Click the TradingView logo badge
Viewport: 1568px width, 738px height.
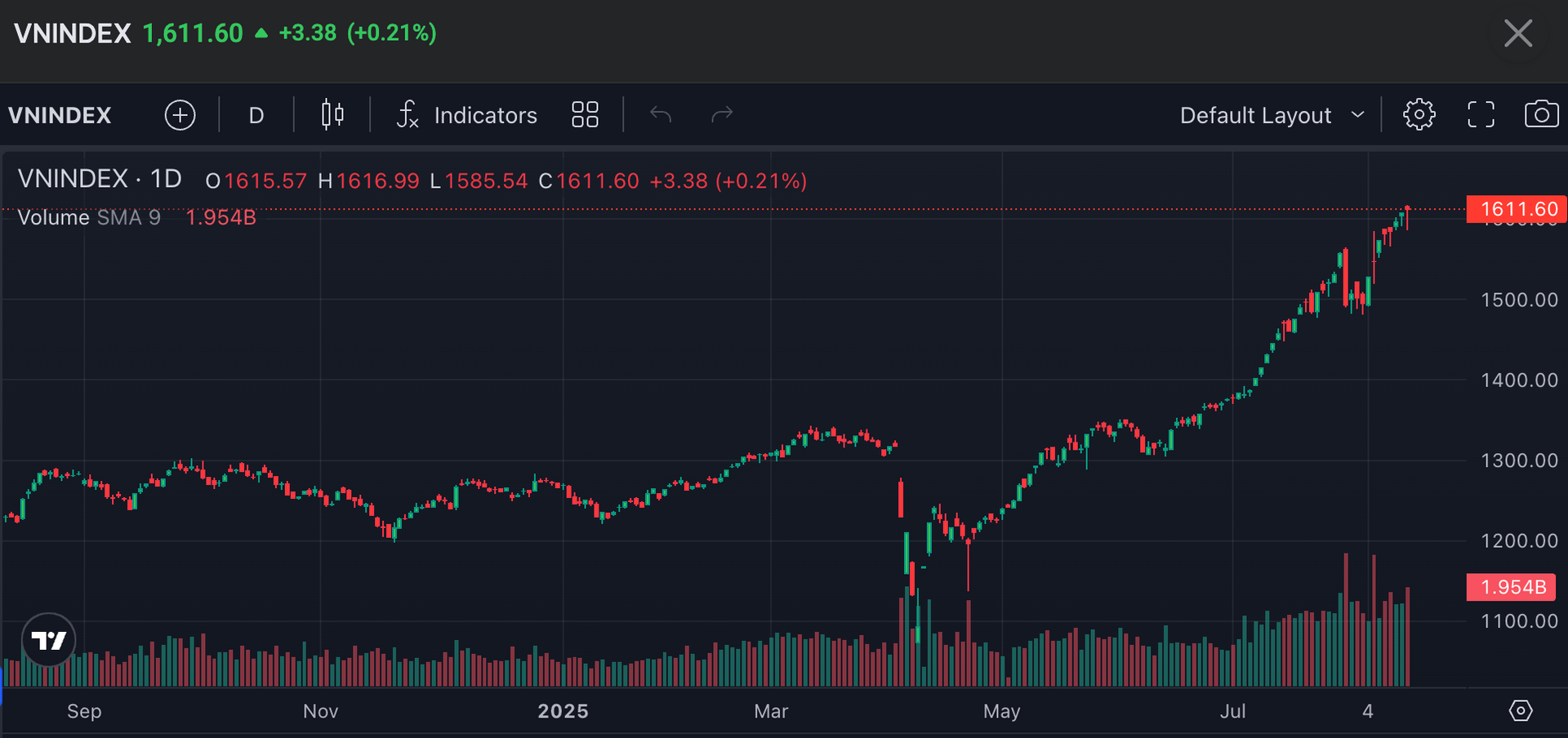[49, 640]
